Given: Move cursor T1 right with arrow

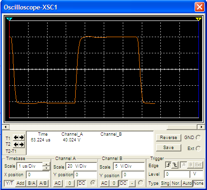Looking at the screenshot, I should click(21, 138).
